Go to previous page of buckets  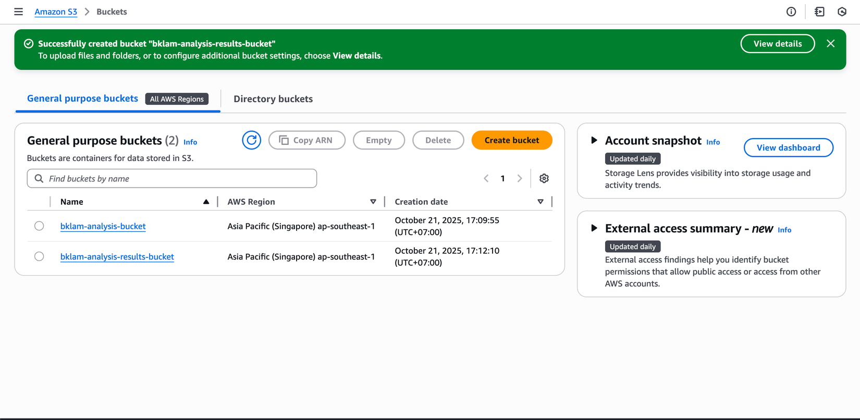[x=486, y=178]
